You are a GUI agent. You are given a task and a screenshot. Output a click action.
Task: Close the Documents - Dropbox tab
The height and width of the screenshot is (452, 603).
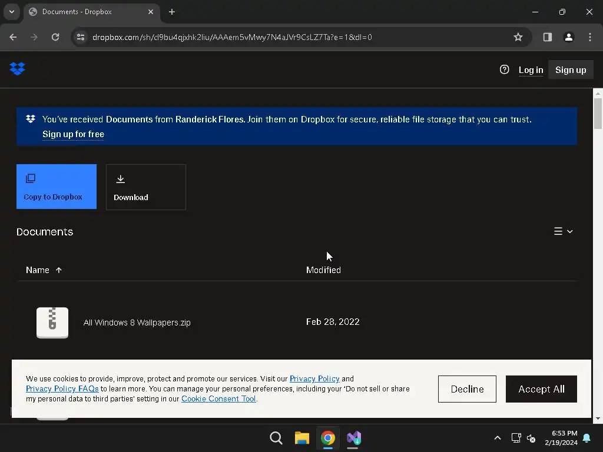(x=151, y=12)
